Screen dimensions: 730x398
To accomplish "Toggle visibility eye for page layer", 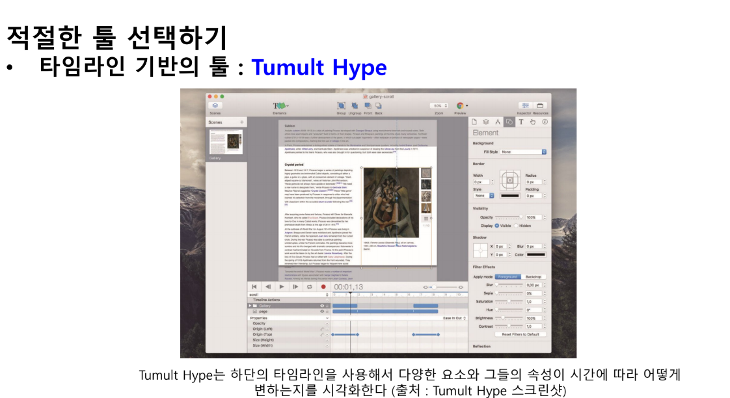I will click(x=321, y=312).
